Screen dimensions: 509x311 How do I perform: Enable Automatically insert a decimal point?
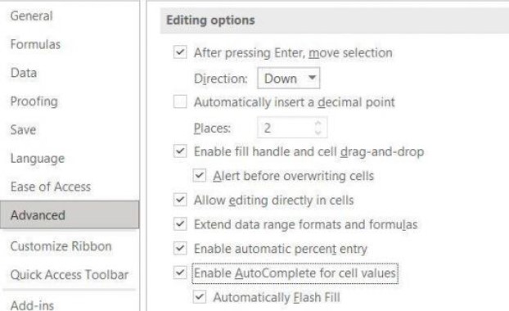(x=180, y=101)
